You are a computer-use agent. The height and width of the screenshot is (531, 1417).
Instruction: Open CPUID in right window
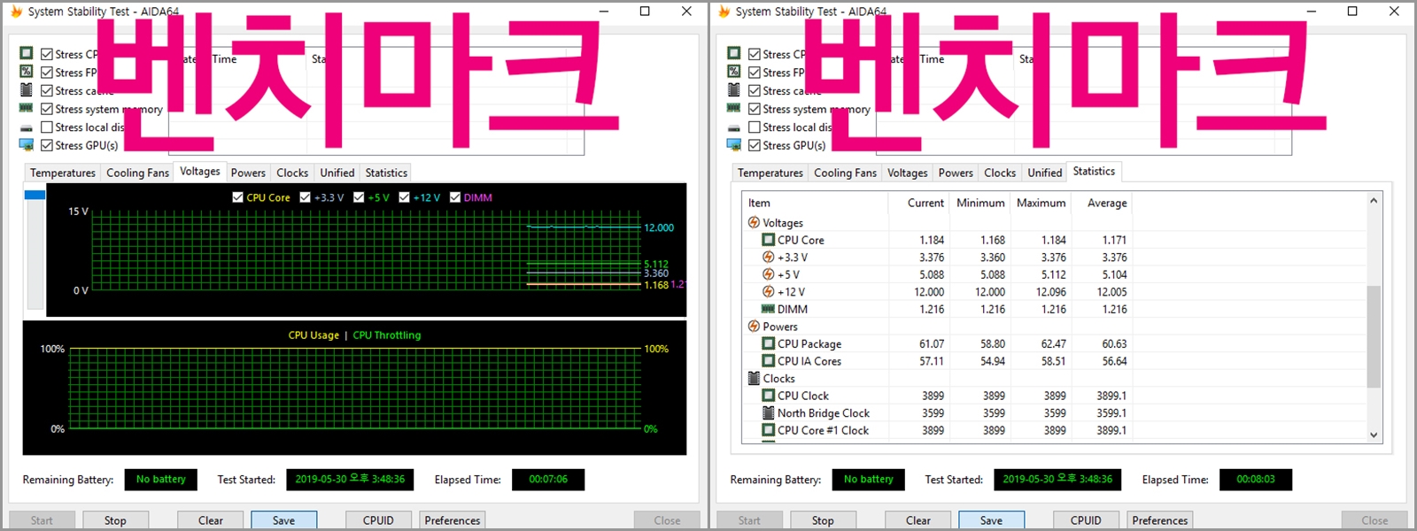coord(1086,520)
